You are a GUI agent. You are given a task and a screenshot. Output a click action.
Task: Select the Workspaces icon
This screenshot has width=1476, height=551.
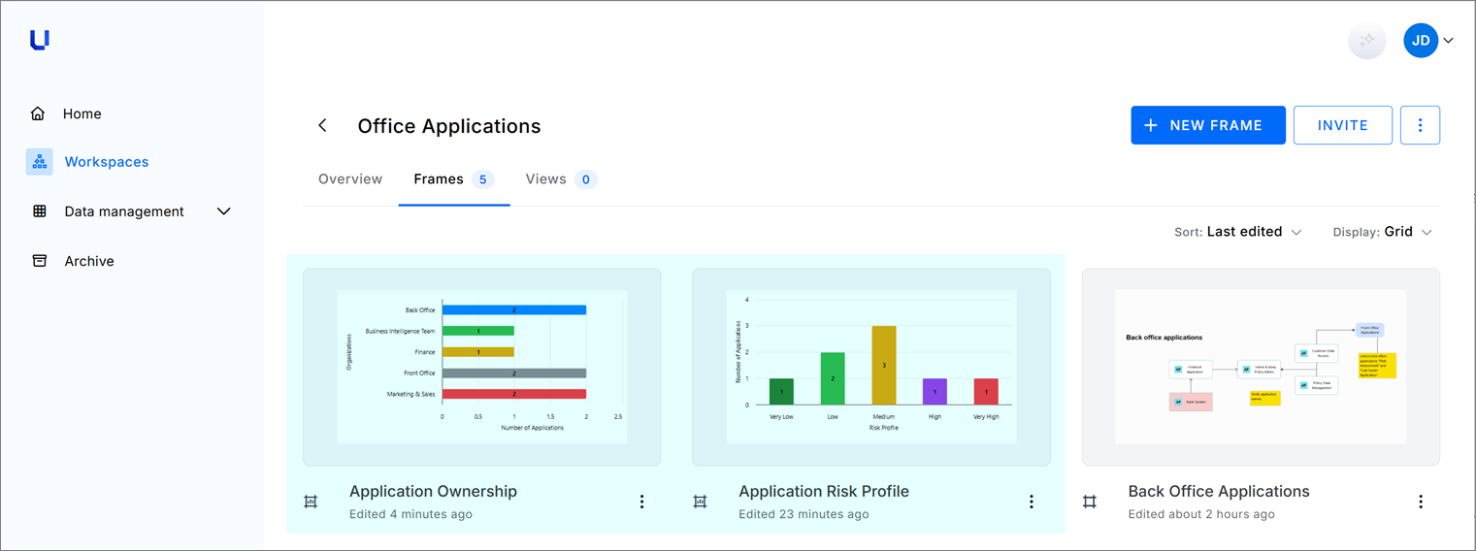(40, 162)
